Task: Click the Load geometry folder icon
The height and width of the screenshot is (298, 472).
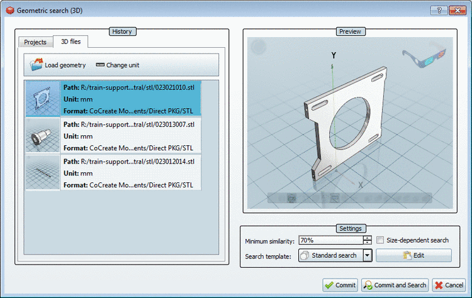Action: pyautogui.click(x=37, y=65)
